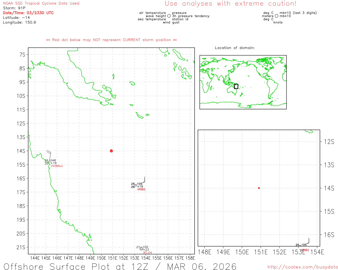Click the 'sea temperature' legend label

pyautogui.click(x=152, y=19)
